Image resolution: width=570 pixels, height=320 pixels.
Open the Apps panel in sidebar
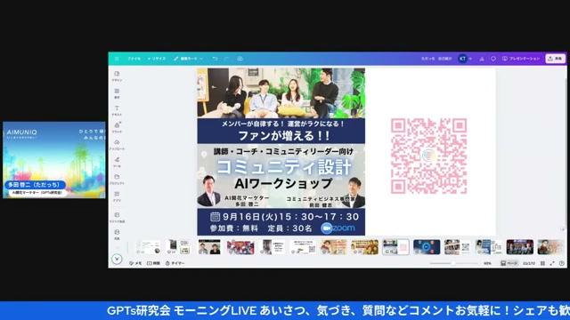117,196
